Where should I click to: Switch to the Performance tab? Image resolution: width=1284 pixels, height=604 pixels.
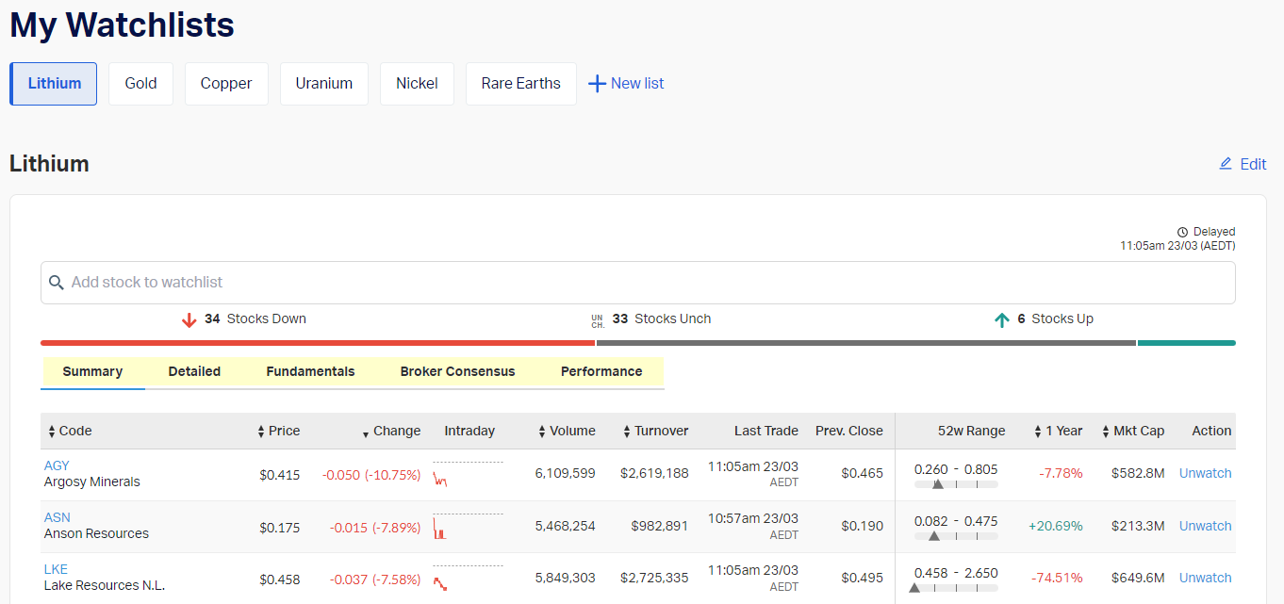point(601,372)
